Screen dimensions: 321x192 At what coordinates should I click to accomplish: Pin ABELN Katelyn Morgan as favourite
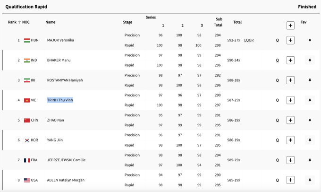click(x=309, y=180)
